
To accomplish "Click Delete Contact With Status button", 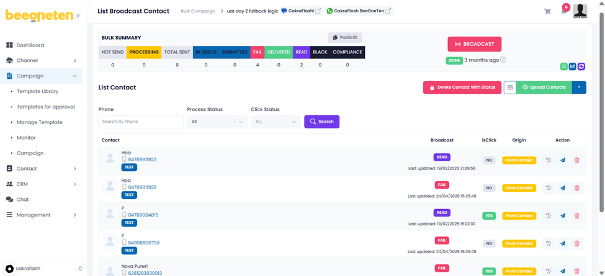I will tap(462, 87).
